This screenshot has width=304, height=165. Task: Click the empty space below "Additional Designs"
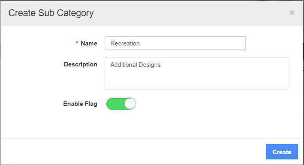196,80
